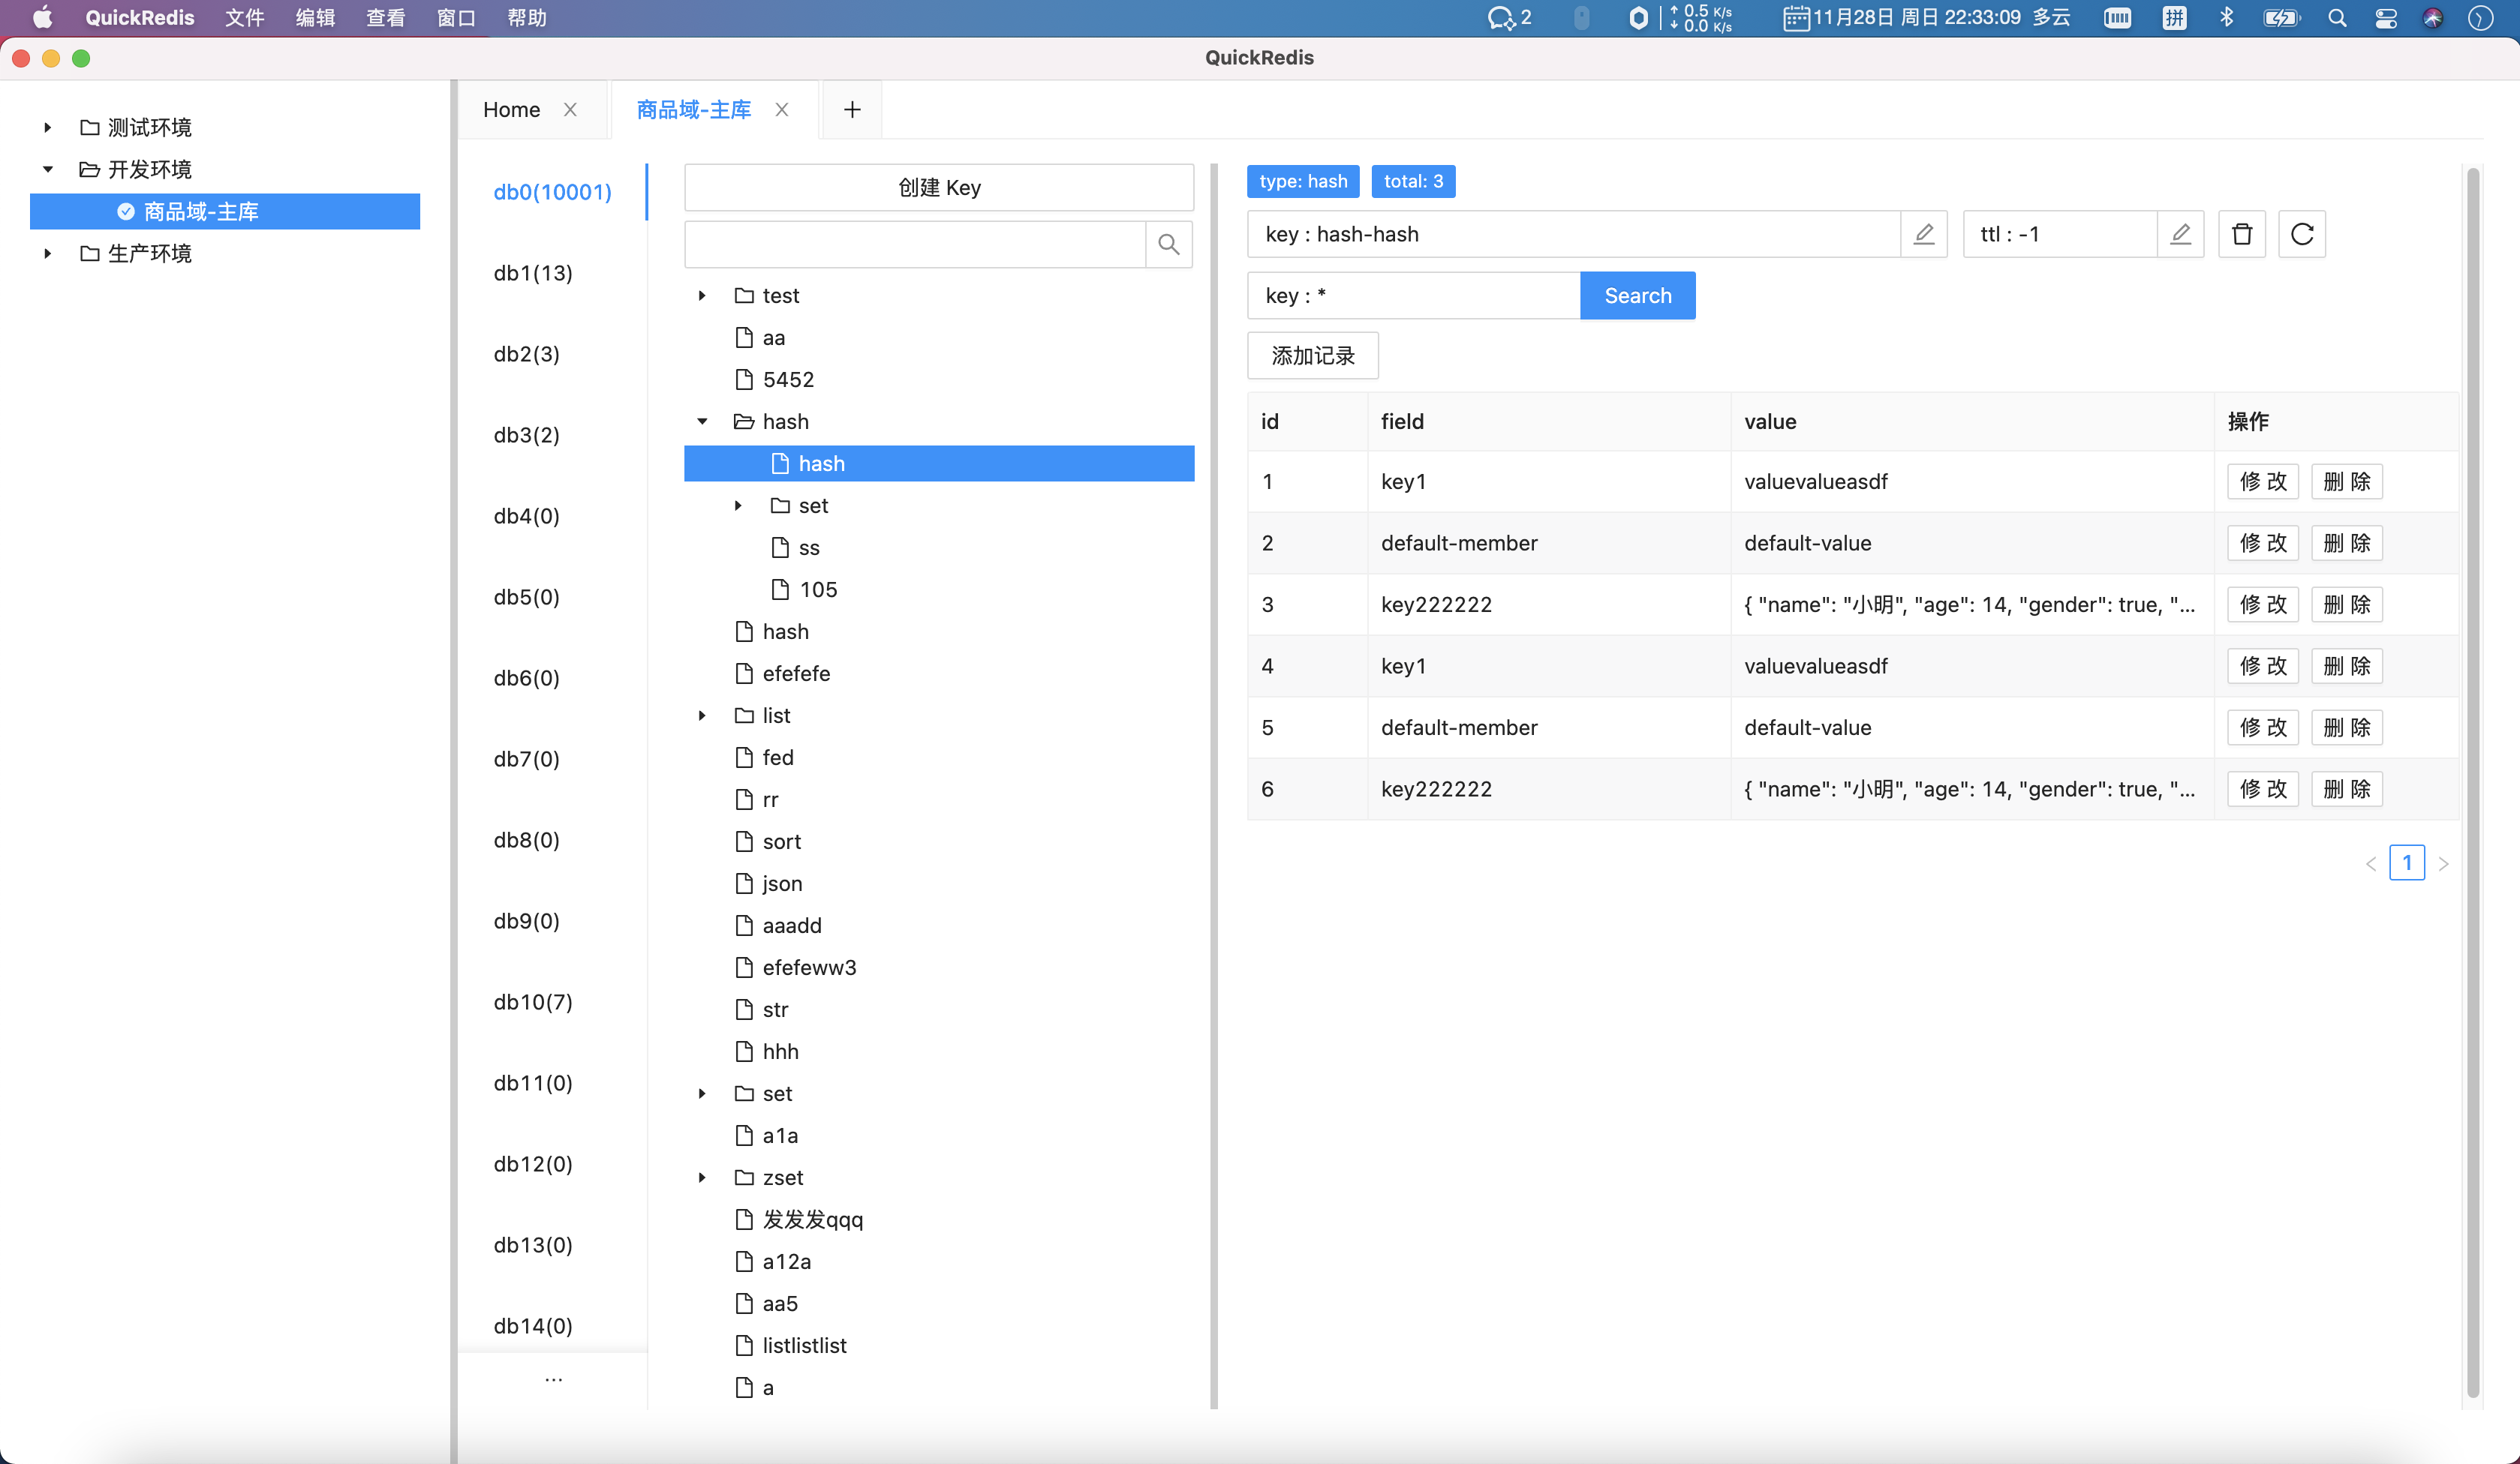The width and height of the screenshot is (2520, 1464).
Task: Open the macOS Spotlight search icon
Action: [2337, 18]
